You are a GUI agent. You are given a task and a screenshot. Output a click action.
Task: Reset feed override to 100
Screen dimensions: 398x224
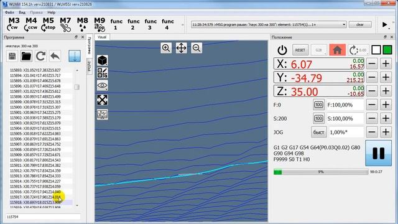click(318, 105)
